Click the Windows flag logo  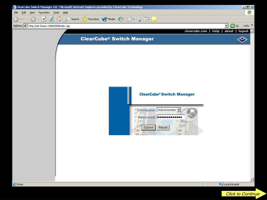click(x=250, y=12)
